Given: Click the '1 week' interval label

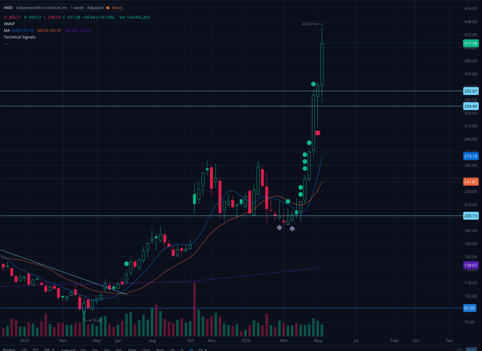Looking at the screenshot, I should point(77,8).
